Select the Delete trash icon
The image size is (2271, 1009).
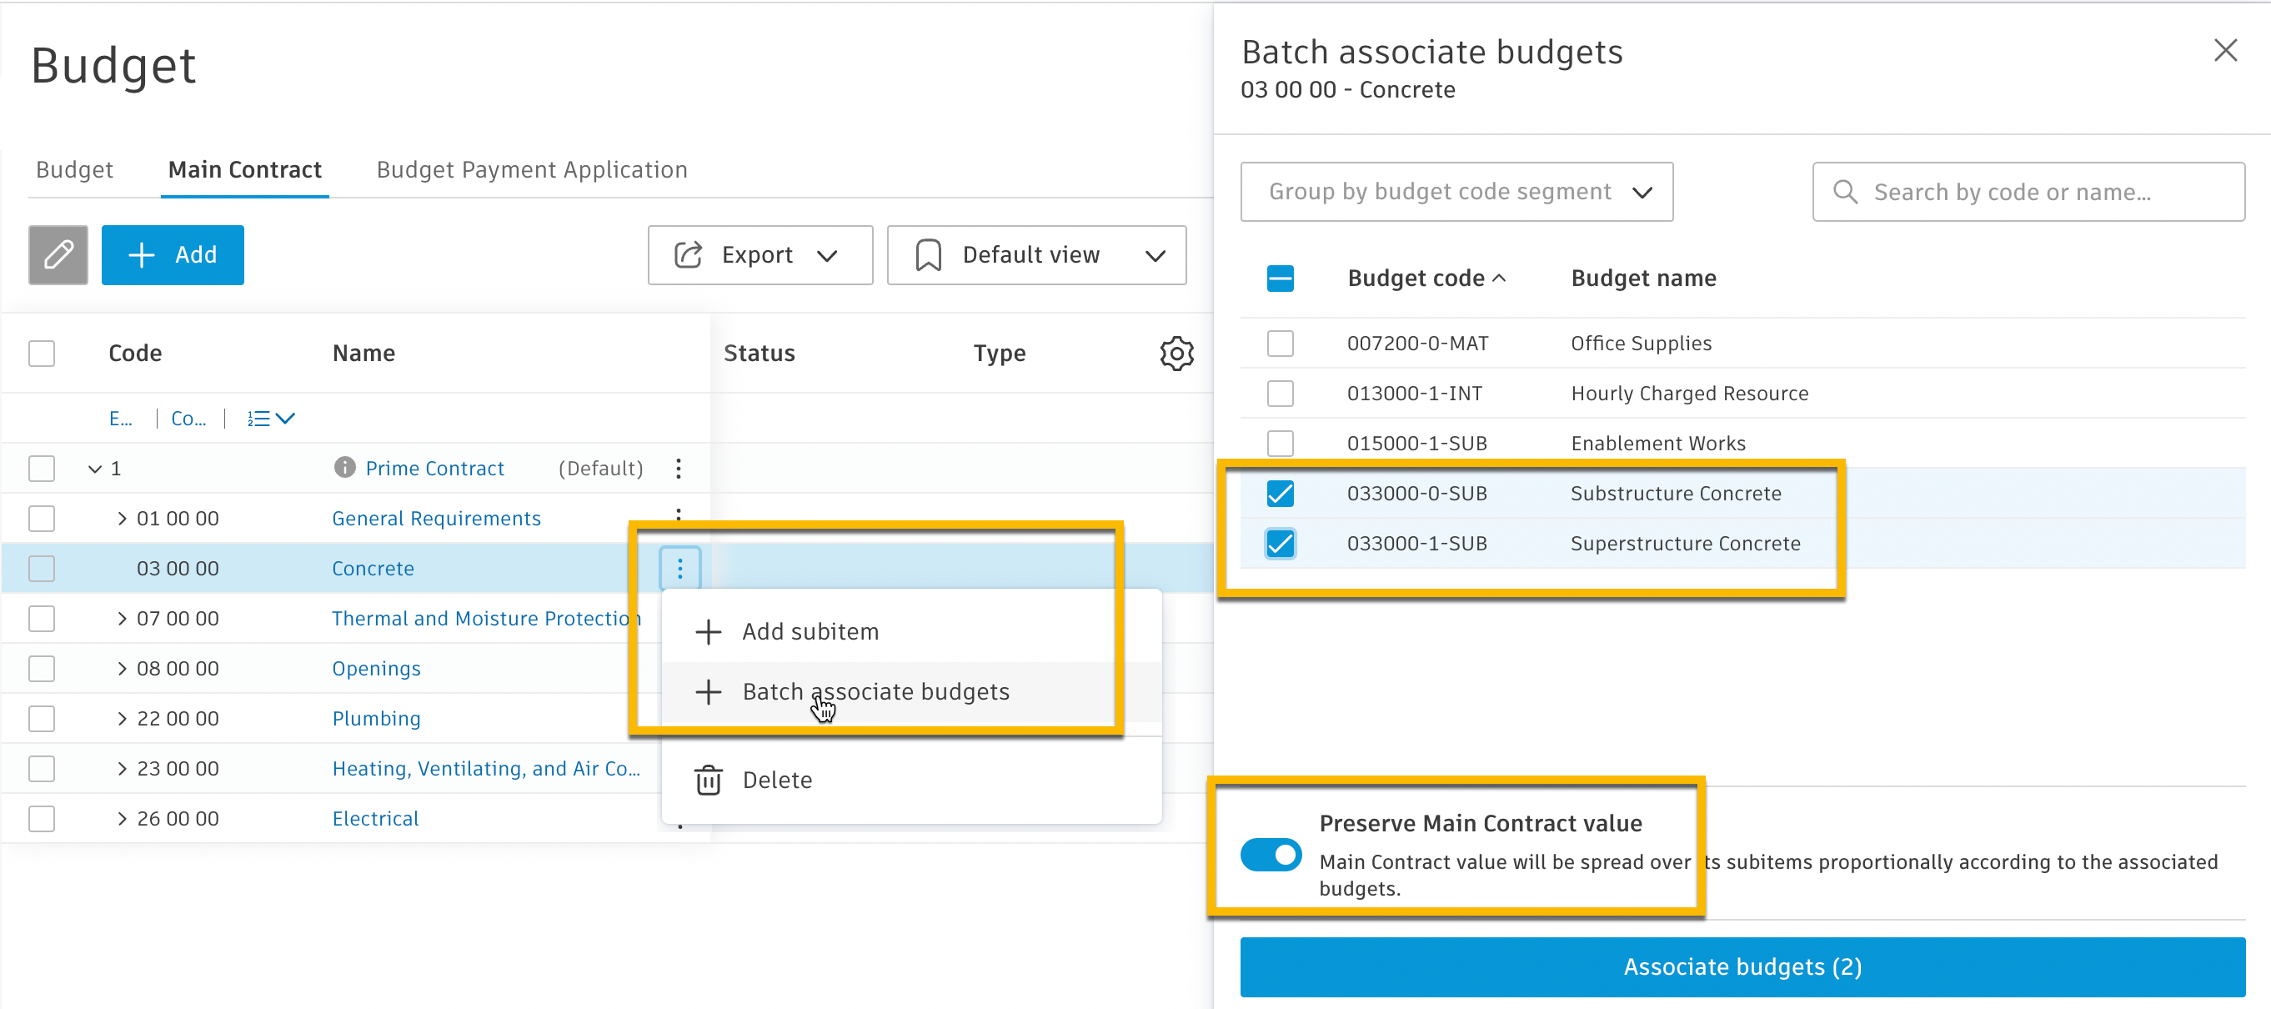click(709, 780)
